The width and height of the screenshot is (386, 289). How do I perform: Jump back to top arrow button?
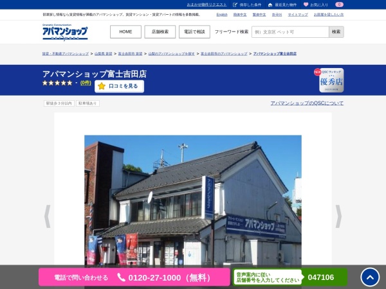tap(370, 277)
